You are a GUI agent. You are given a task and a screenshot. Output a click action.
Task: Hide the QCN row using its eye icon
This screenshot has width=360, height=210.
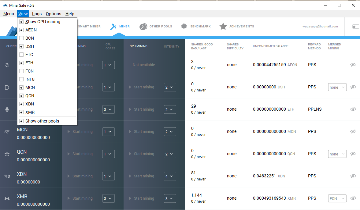(353, 154)
